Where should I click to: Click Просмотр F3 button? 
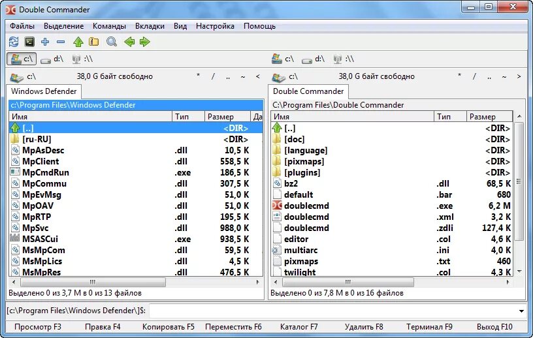point(38,327)
